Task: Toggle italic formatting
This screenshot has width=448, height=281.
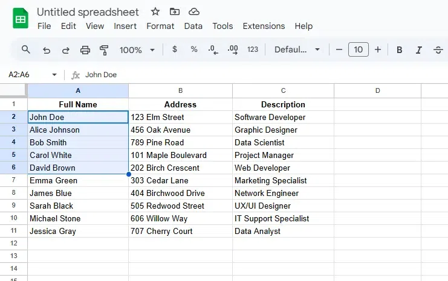Action: (418, 50)
